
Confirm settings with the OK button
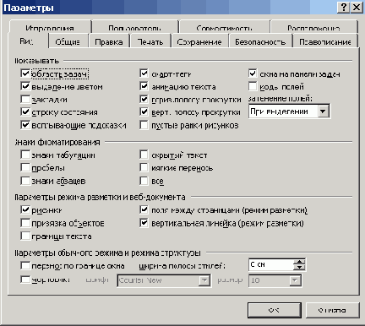click(x=275, y=310)
